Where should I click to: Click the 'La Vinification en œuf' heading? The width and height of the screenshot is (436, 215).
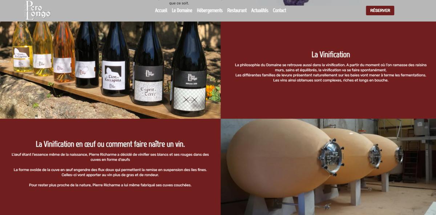click(110, 144)
